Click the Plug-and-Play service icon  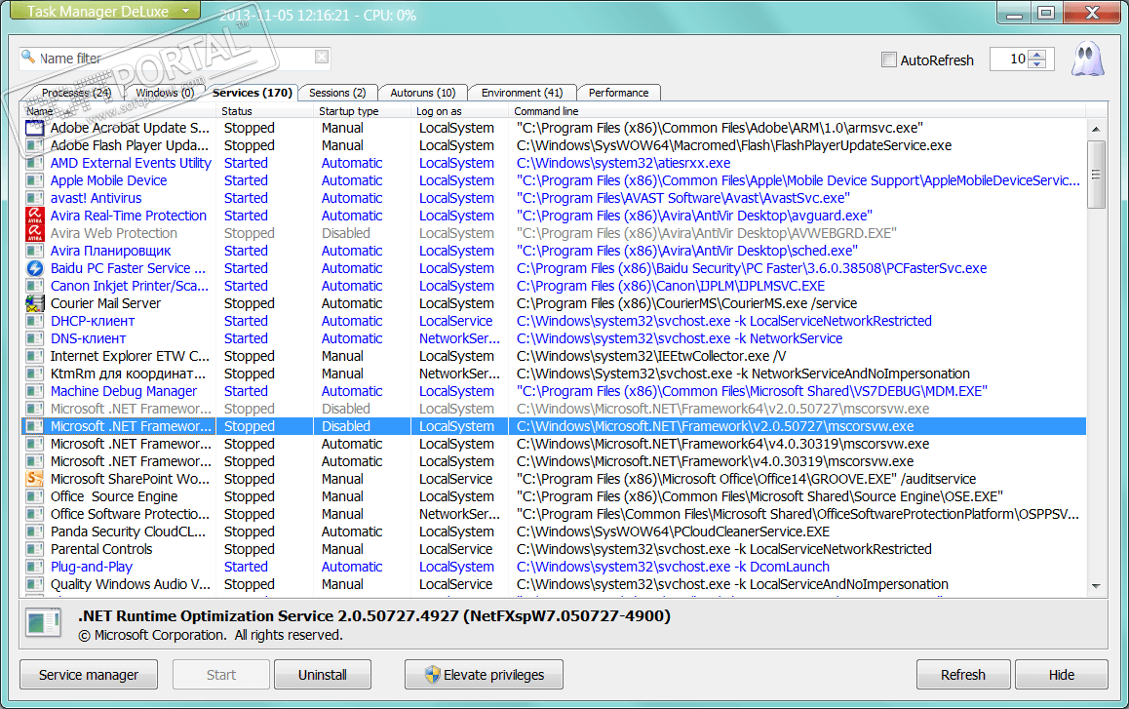(x=34, y=567)
